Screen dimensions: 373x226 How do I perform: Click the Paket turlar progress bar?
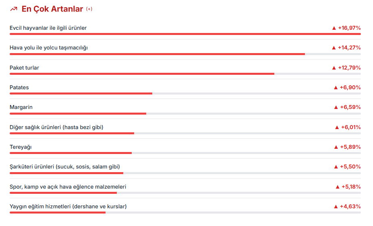click(142, 74)
